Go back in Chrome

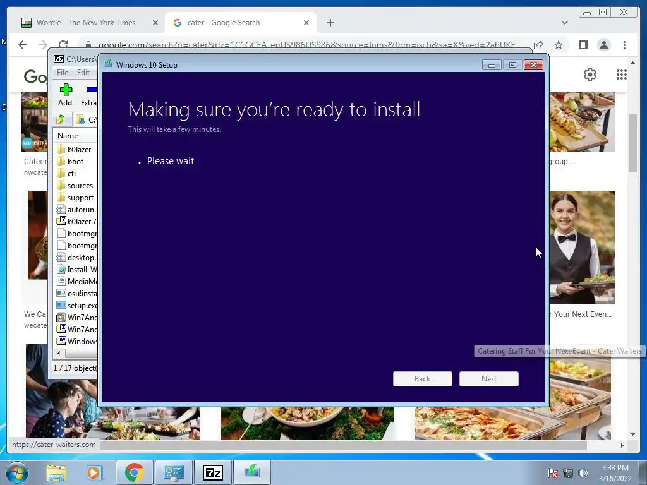23,45
